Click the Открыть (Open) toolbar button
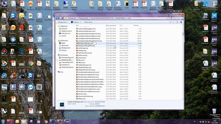The width and height of the screenshot is (221, 124). pos(75,22)
